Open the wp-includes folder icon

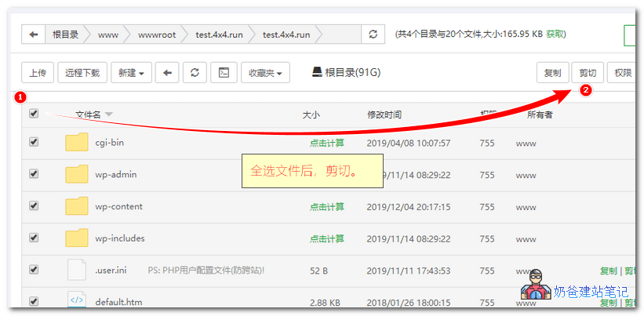(77, 238)
